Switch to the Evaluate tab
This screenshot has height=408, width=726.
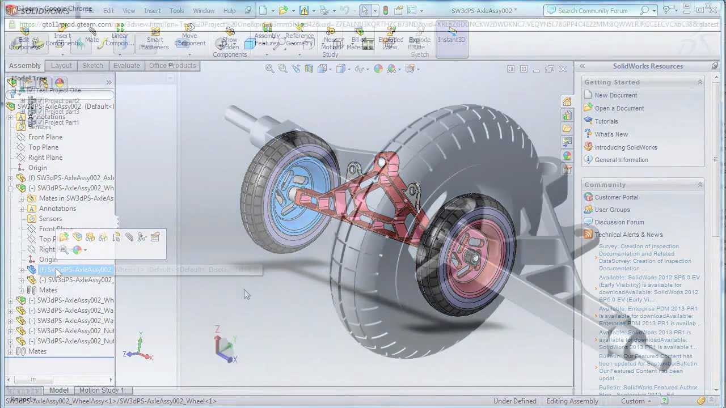click(126, 66)
